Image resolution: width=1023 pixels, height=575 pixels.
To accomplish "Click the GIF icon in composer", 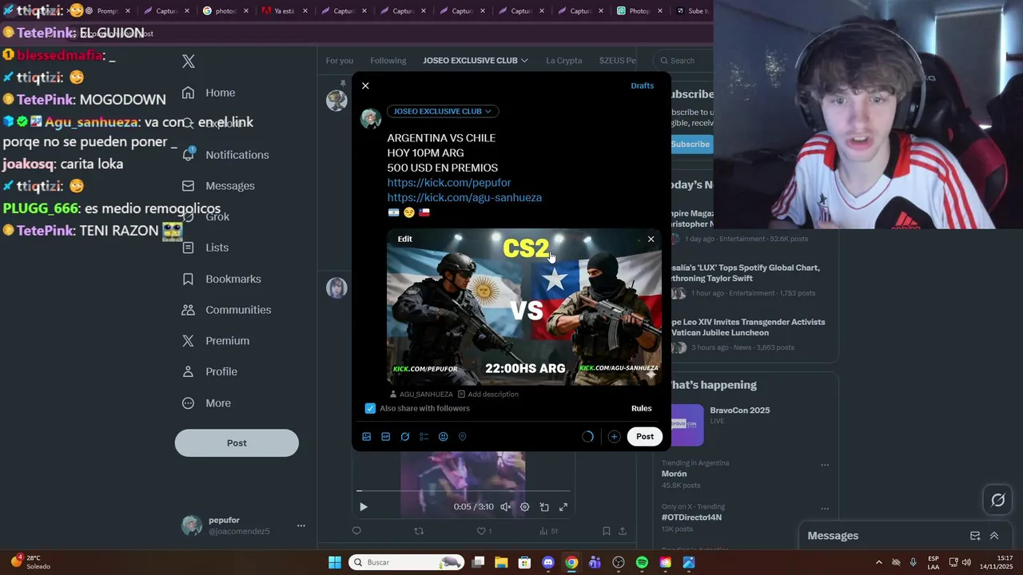I will pos(386,437).
